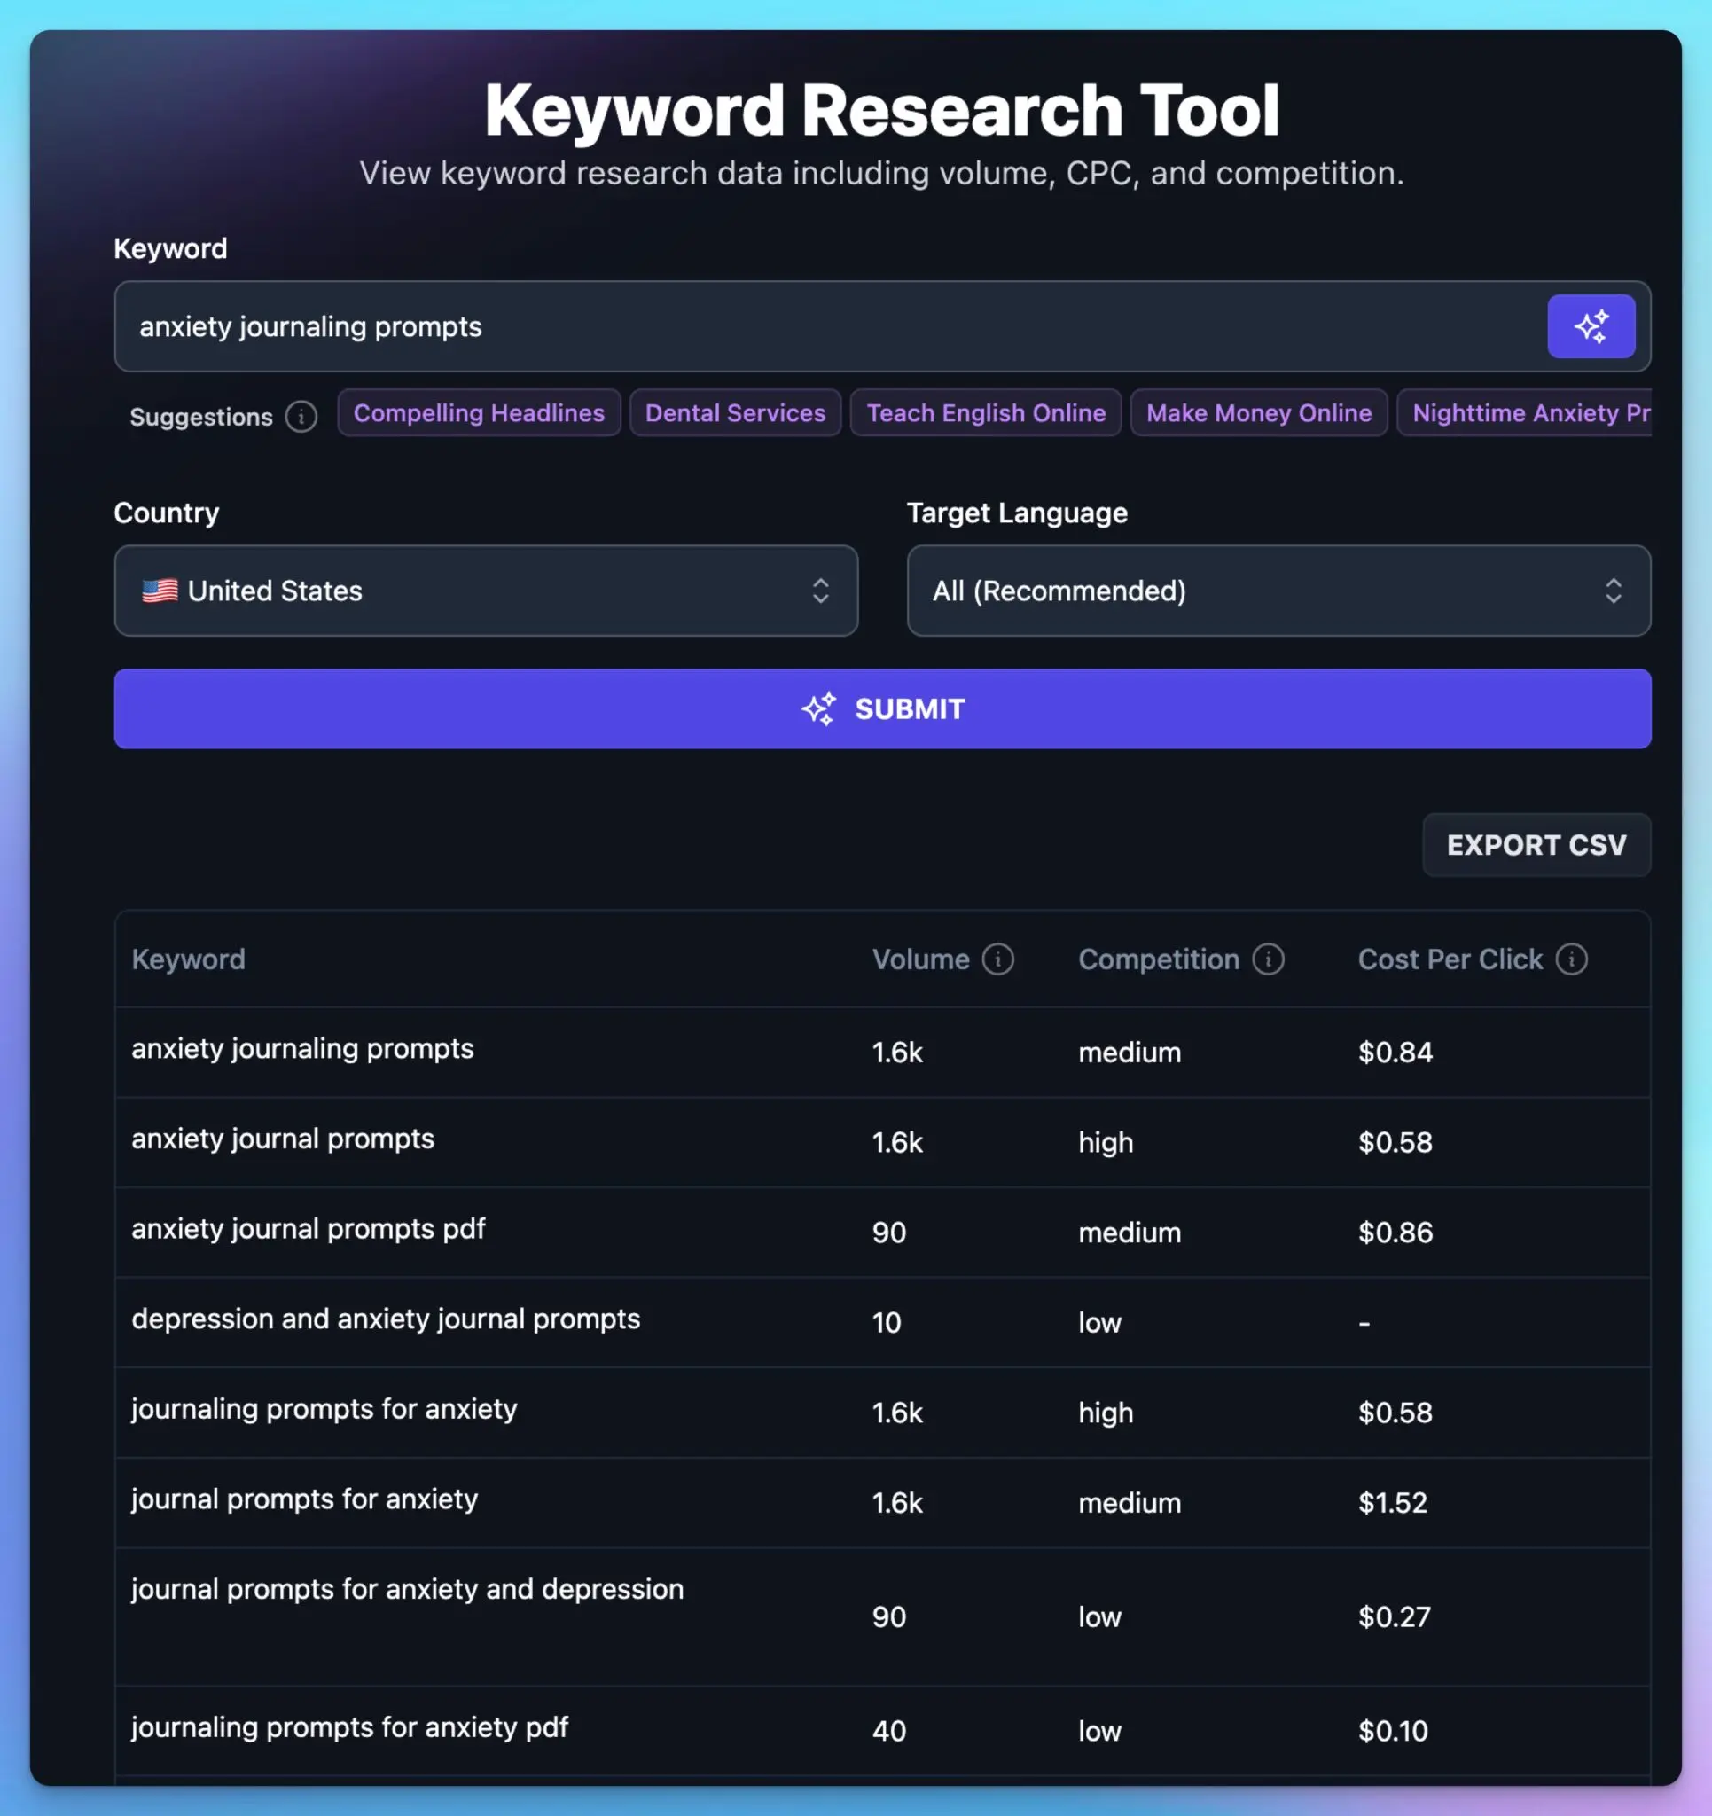This screenshot has width=1712, height=1816.
Task: Select the Make Money Online suggestion chip
Action: [1258, 413]
